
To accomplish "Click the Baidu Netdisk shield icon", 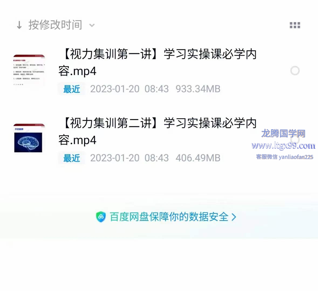I will (x=101, y=217).
